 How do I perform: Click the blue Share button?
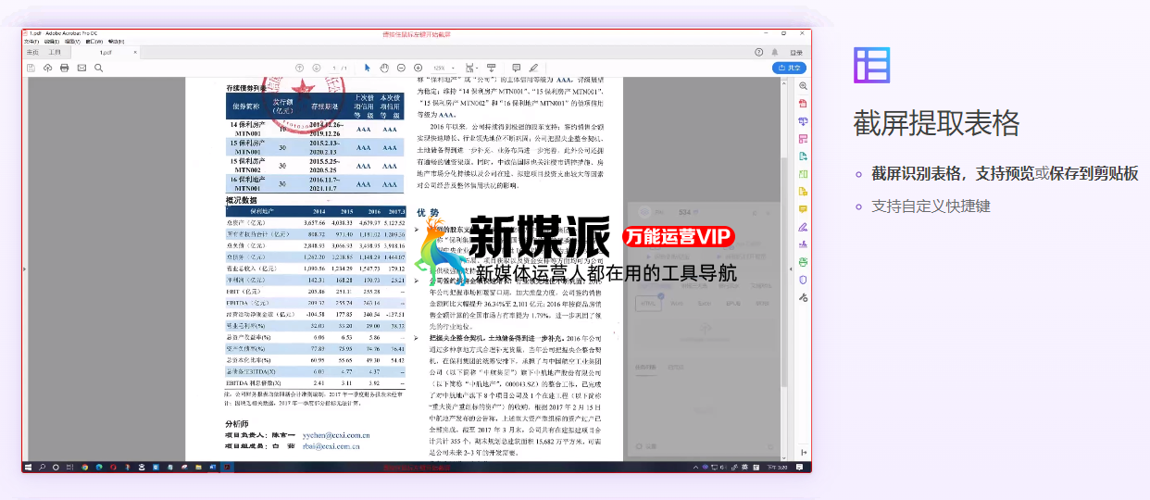click(789, 68)
